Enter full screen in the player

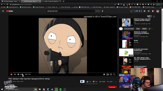[x=114, y=74]
